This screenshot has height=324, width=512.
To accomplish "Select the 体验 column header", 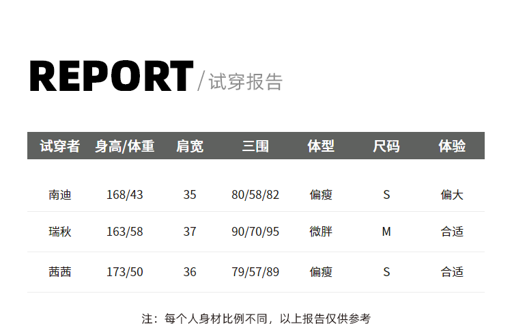I will pos(452,146).
